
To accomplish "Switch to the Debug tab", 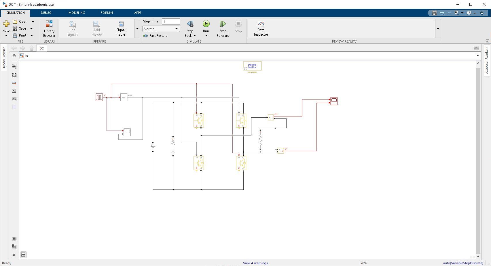I will coord(46,13).
